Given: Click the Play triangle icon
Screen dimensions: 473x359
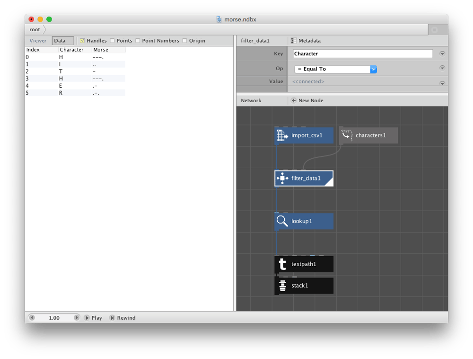Looking at the screenshot, I should (87, 318).
